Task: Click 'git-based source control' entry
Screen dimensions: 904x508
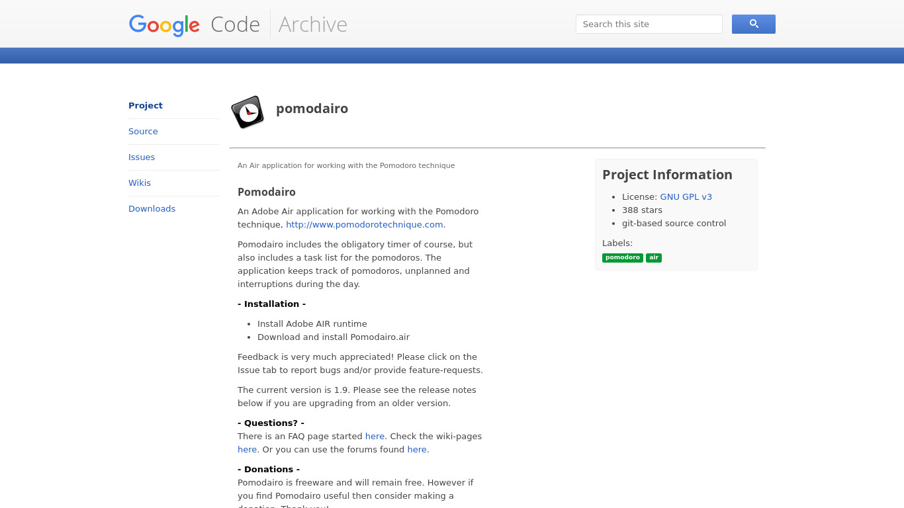Action: (674, 224)
